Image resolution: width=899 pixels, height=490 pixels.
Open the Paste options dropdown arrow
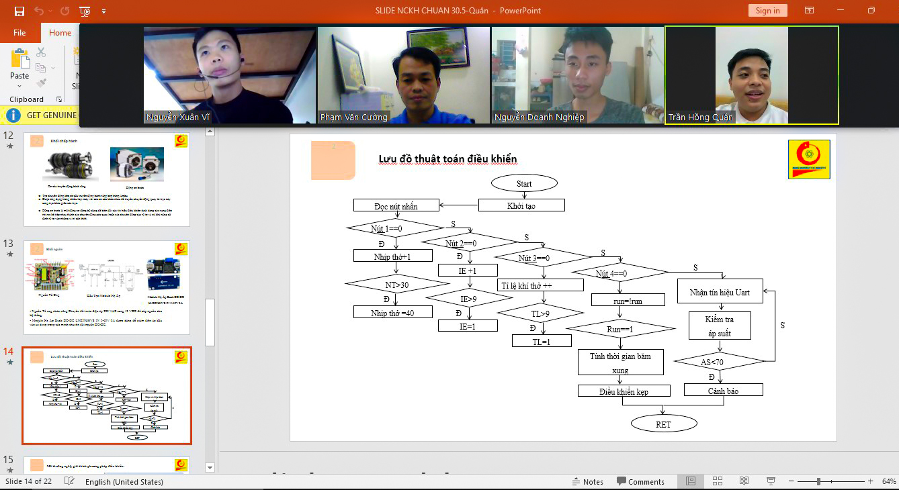pos(19,85)
